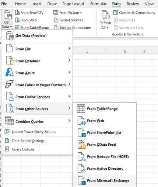158x187 pixels.
Task: Choose From Microsoft Exchange menu entry
Action: tap(105, 181)
